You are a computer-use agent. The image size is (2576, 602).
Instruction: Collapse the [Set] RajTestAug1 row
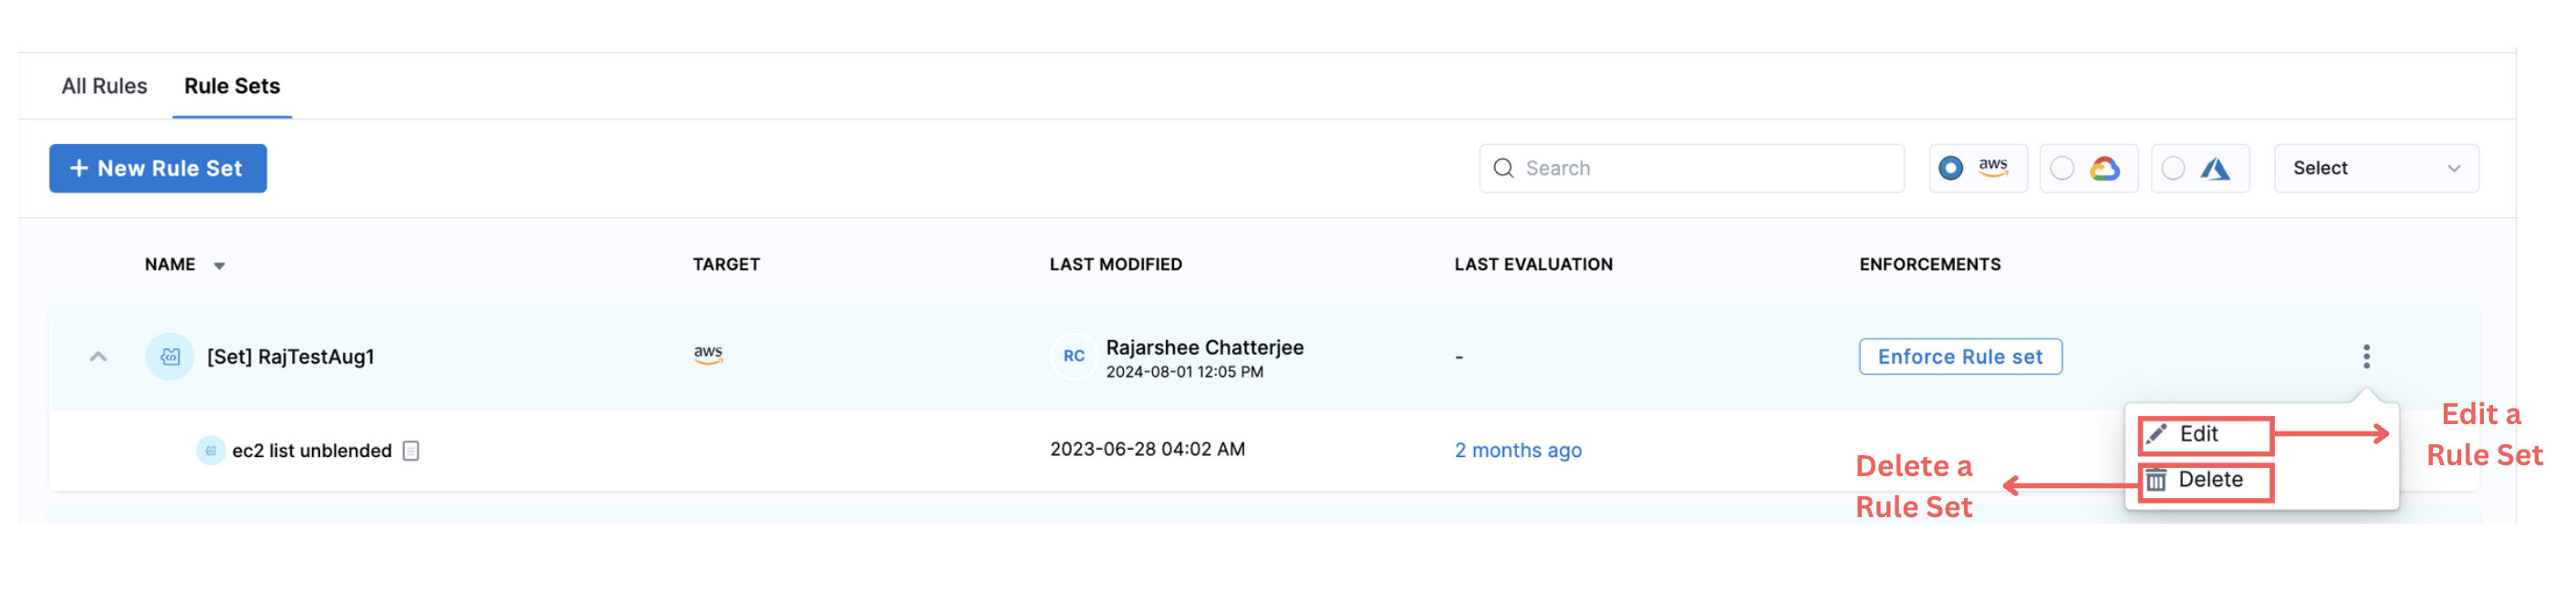pyautogui.click(x=98, y=357)
